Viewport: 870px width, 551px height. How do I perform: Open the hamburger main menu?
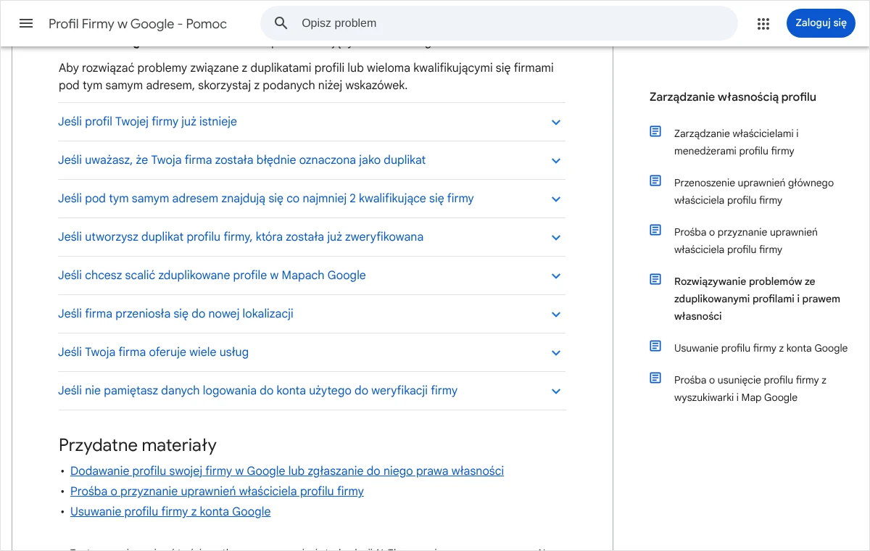click(26, 23)
